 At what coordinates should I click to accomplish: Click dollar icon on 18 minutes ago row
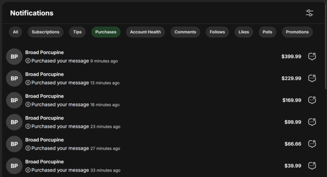(28, 105)
